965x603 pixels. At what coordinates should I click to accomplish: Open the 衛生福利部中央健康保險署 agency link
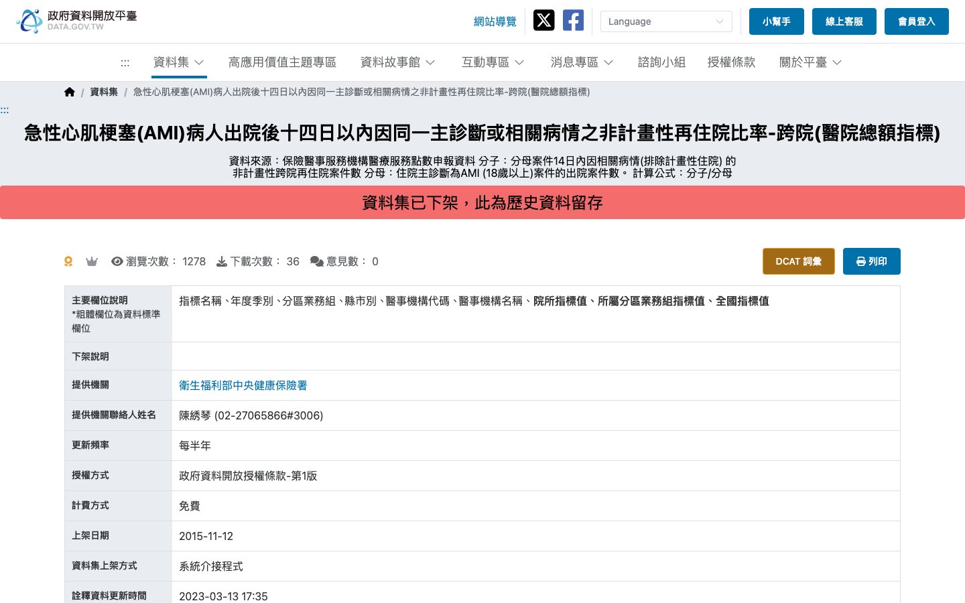tap(243, 385)
